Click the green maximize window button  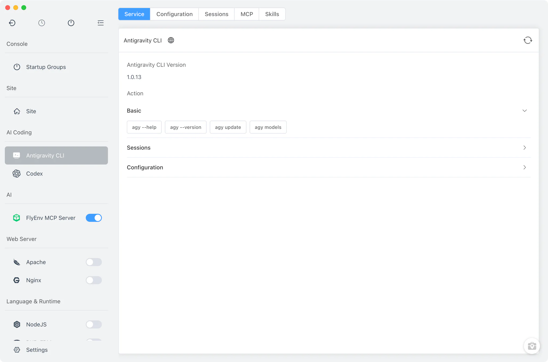24,7
